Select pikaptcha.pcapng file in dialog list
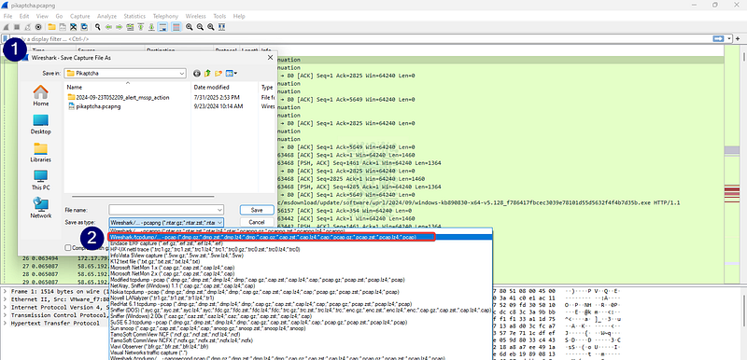Image resolution: width=747 pixels, height=360 pixels. (x=94, y=106)
